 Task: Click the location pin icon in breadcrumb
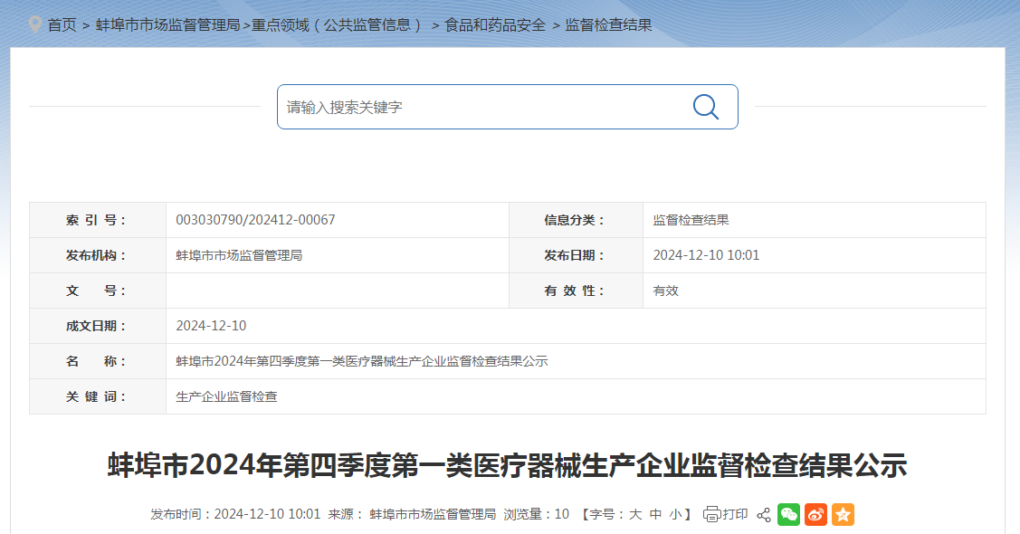click(34, 24)
